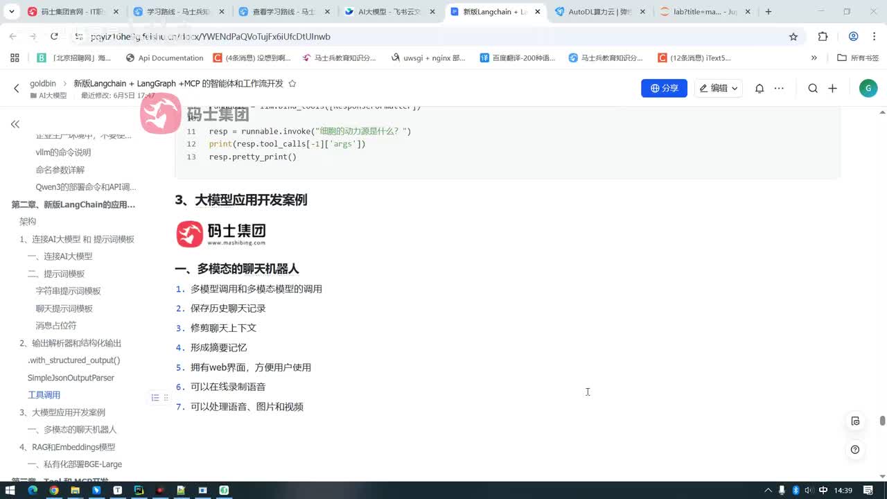Click the 分享 share button
The width and height of the screenshot is (887, 499).
(664, 88)
